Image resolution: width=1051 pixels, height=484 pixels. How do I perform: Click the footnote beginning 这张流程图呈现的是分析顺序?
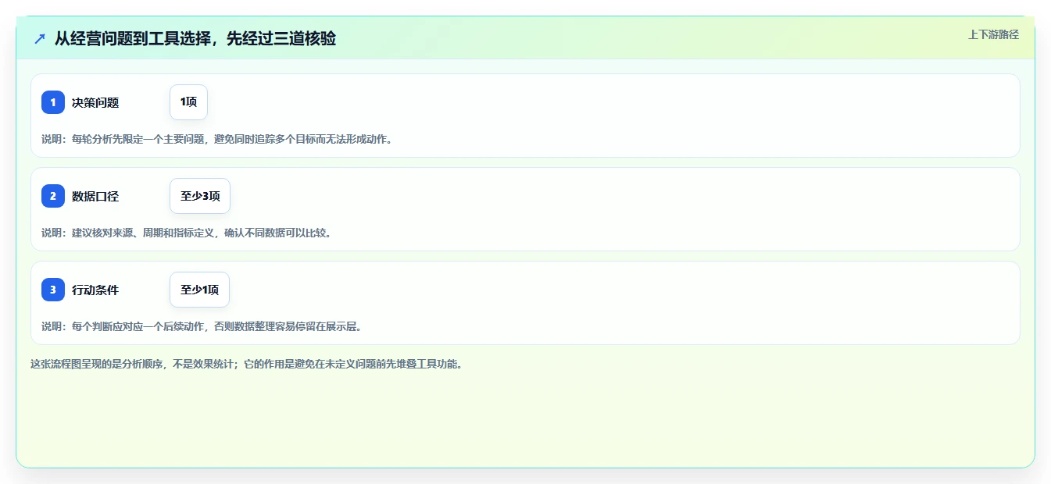247,364
